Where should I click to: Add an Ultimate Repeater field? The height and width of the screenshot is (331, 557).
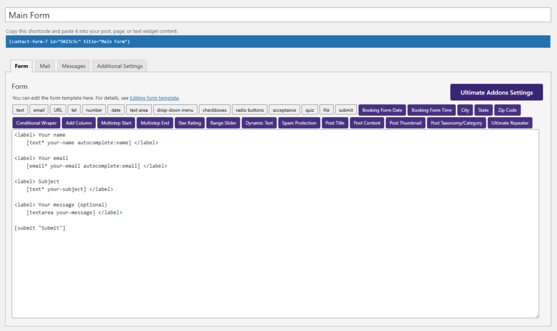pos(510,123)
